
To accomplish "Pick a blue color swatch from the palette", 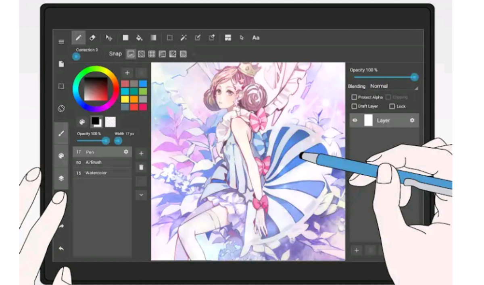I will pos(143,84).
